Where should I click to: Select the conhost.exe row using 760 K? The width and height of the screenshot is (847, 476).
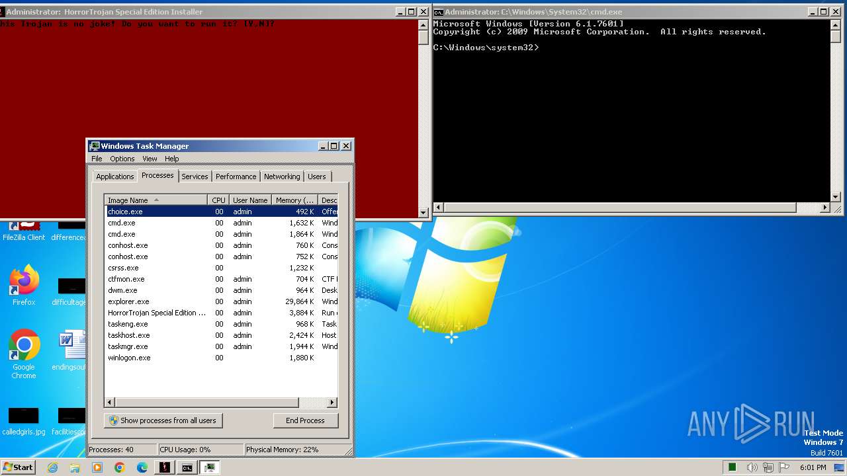tap(222, 245)
